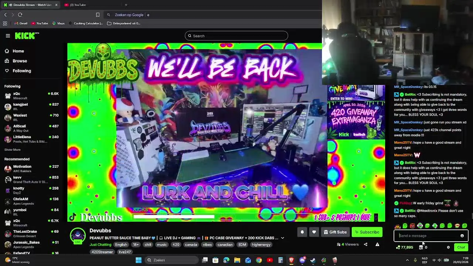Open the Windows Start menu
This screenshot has width=473, height=266.
pyautogui.click(x=139, y=260)
